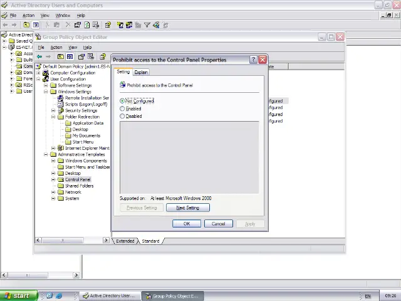401x301 pixels.
Task: Click the Next Setting button
Action: tap(188, 208)
